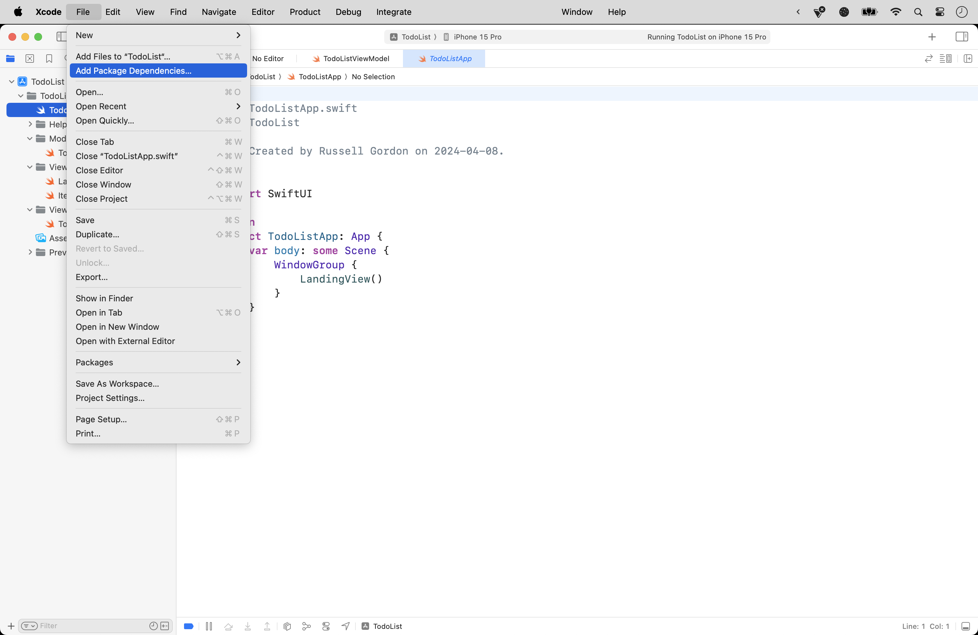Click the Simulate Location icon

(346, 626)
